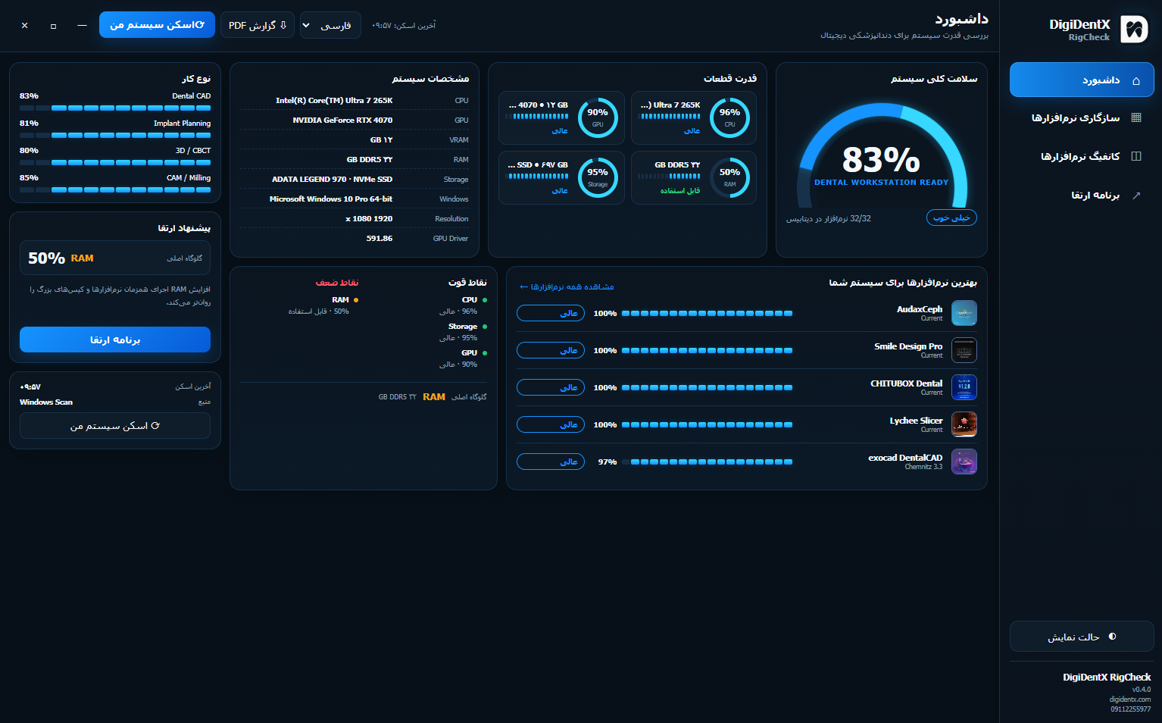Click the "ADATA LEGEND 970 · NVMe SSD" storage value

[x=332, y=180]
